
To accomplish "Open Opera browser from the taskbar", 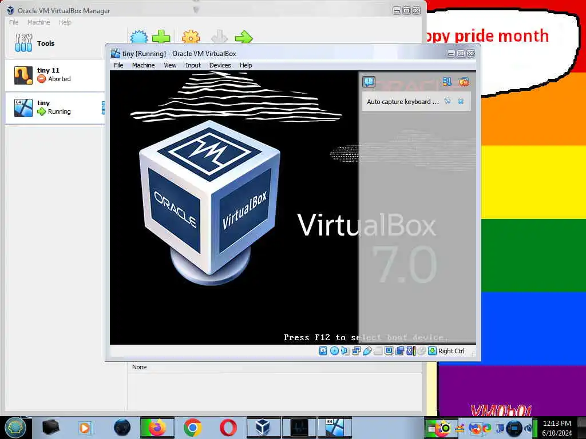I will pyautogui.click(x=228, y=428).
